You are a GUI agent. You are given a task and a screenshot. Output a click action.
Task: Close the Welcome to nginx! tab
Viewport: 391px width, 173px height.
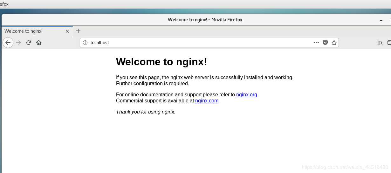[67, 31]
